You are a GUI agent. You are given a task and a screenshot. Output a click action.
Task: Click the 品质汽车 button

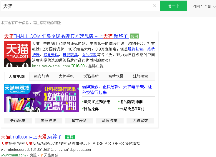click(x=110, y=121)
